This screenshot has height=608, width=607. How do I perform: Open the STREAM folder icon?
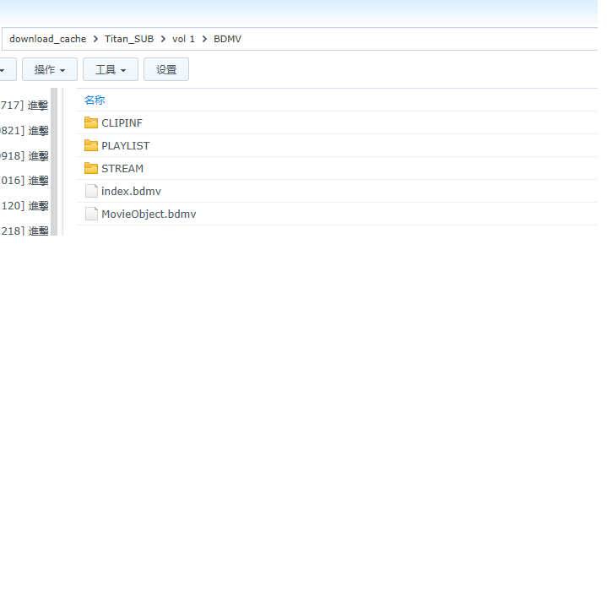coord(91,168)
